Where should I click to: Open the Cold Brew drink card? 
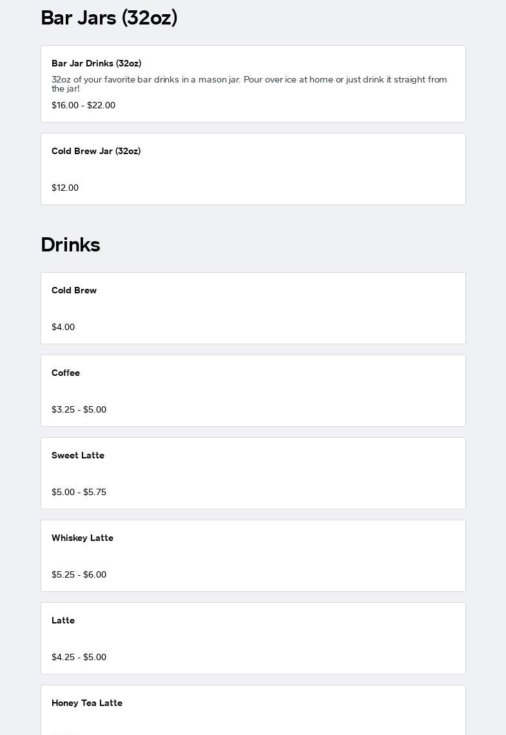click(x=253, y=308)
